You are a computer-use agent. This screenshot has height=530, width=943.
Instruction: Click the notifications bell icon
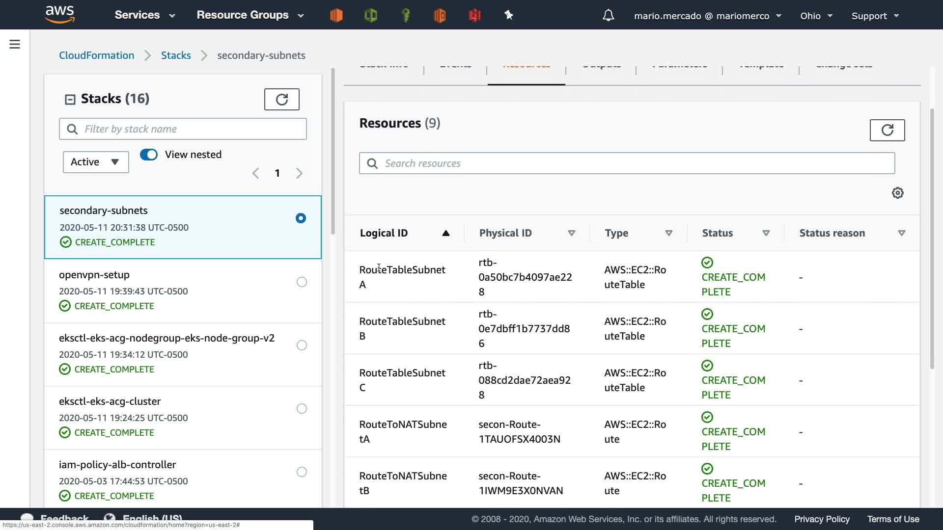(608, 16)
